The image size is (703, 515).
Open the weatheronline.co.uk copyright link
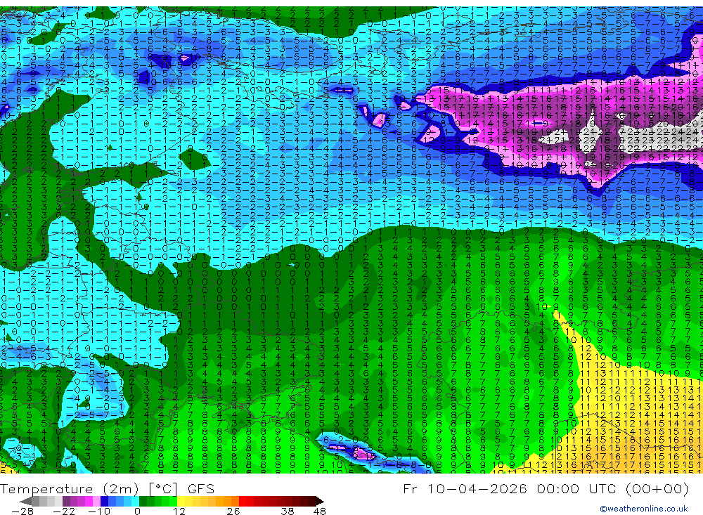(644, 509)
